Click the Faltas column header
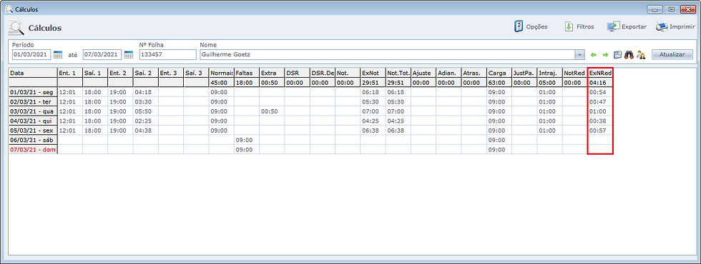 tap(247, 73)
